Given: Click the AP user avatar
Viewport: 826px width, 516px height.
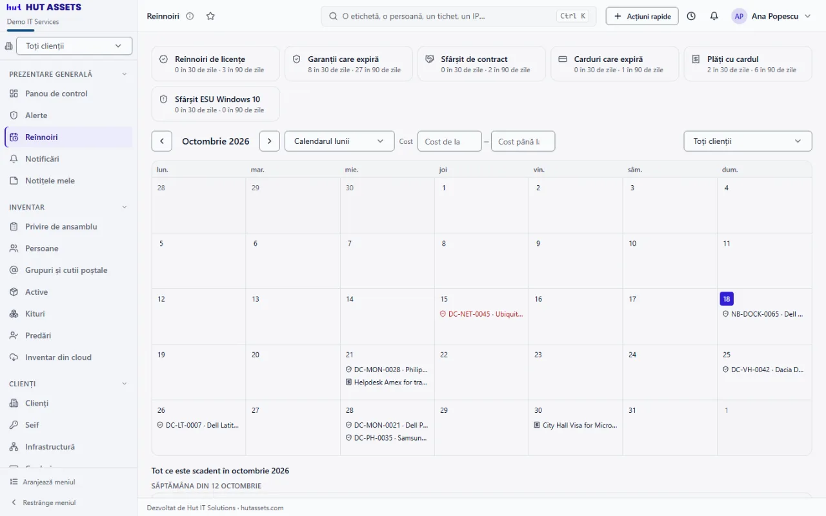Looking at the screenshot, I should [x=739, y=16].
